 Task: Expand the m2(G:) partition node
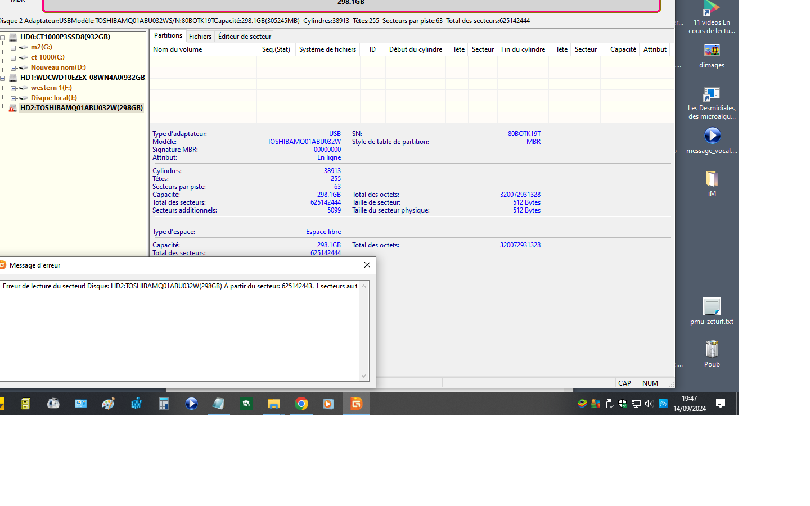(x=13, y=48)
